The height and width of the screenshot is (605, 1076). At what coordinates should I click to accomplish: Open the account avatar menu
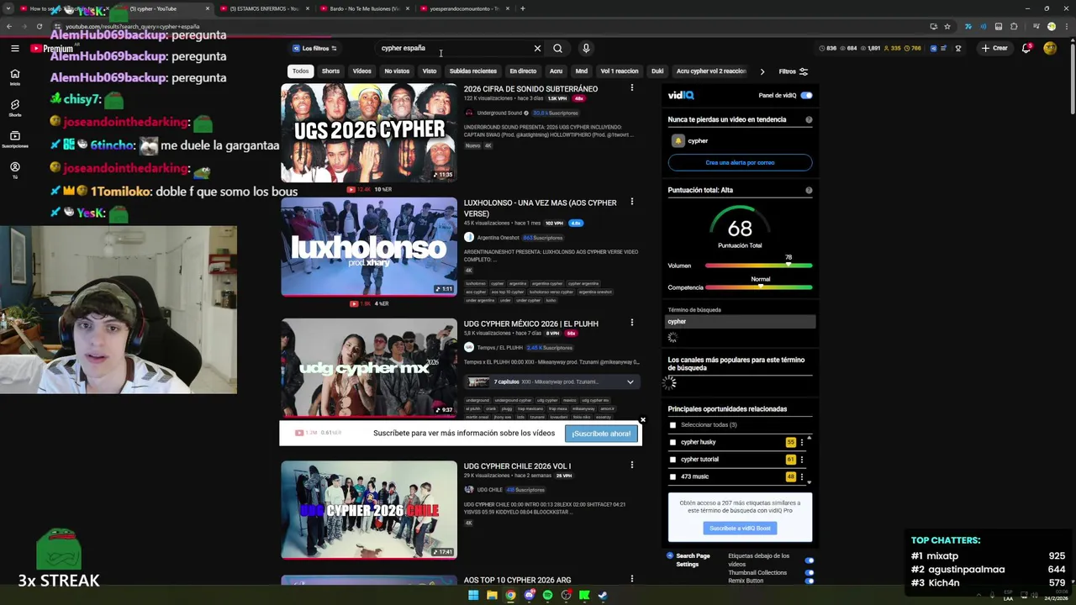(x=1050, y=48)
